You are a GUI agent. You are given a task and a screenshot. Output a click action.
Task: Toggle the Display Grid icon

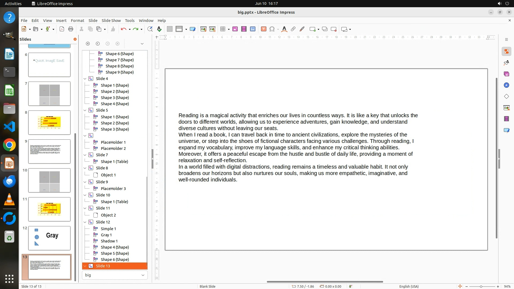tap(169, 29)
